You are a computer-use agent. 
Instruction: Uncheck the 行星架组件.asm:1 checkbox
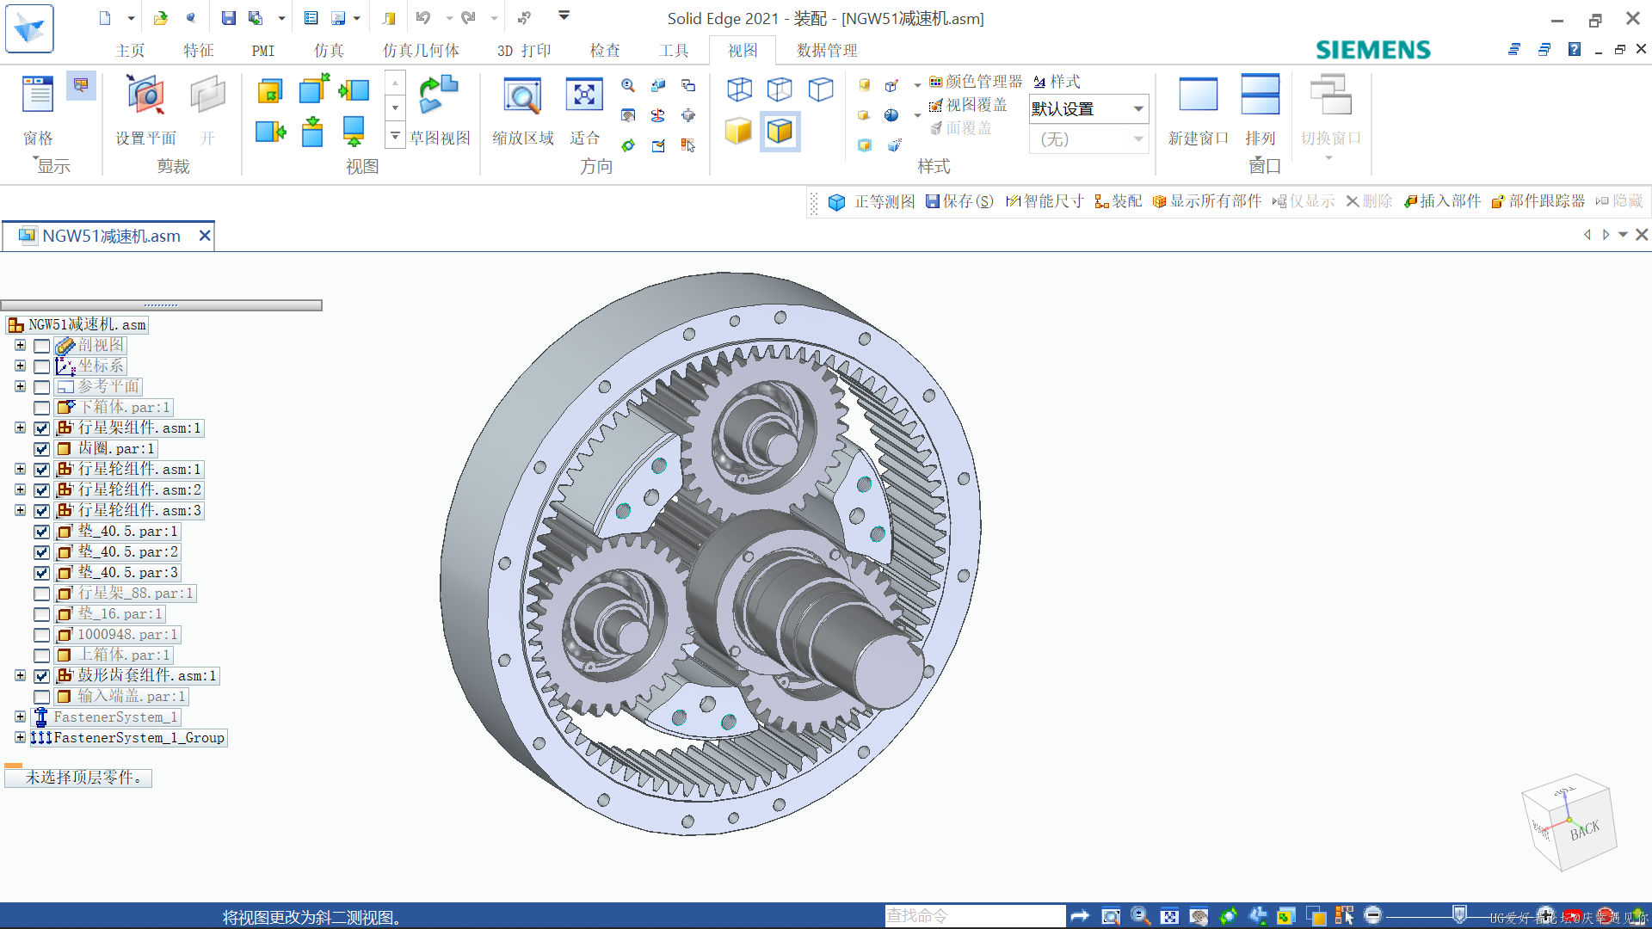[41, 428]
